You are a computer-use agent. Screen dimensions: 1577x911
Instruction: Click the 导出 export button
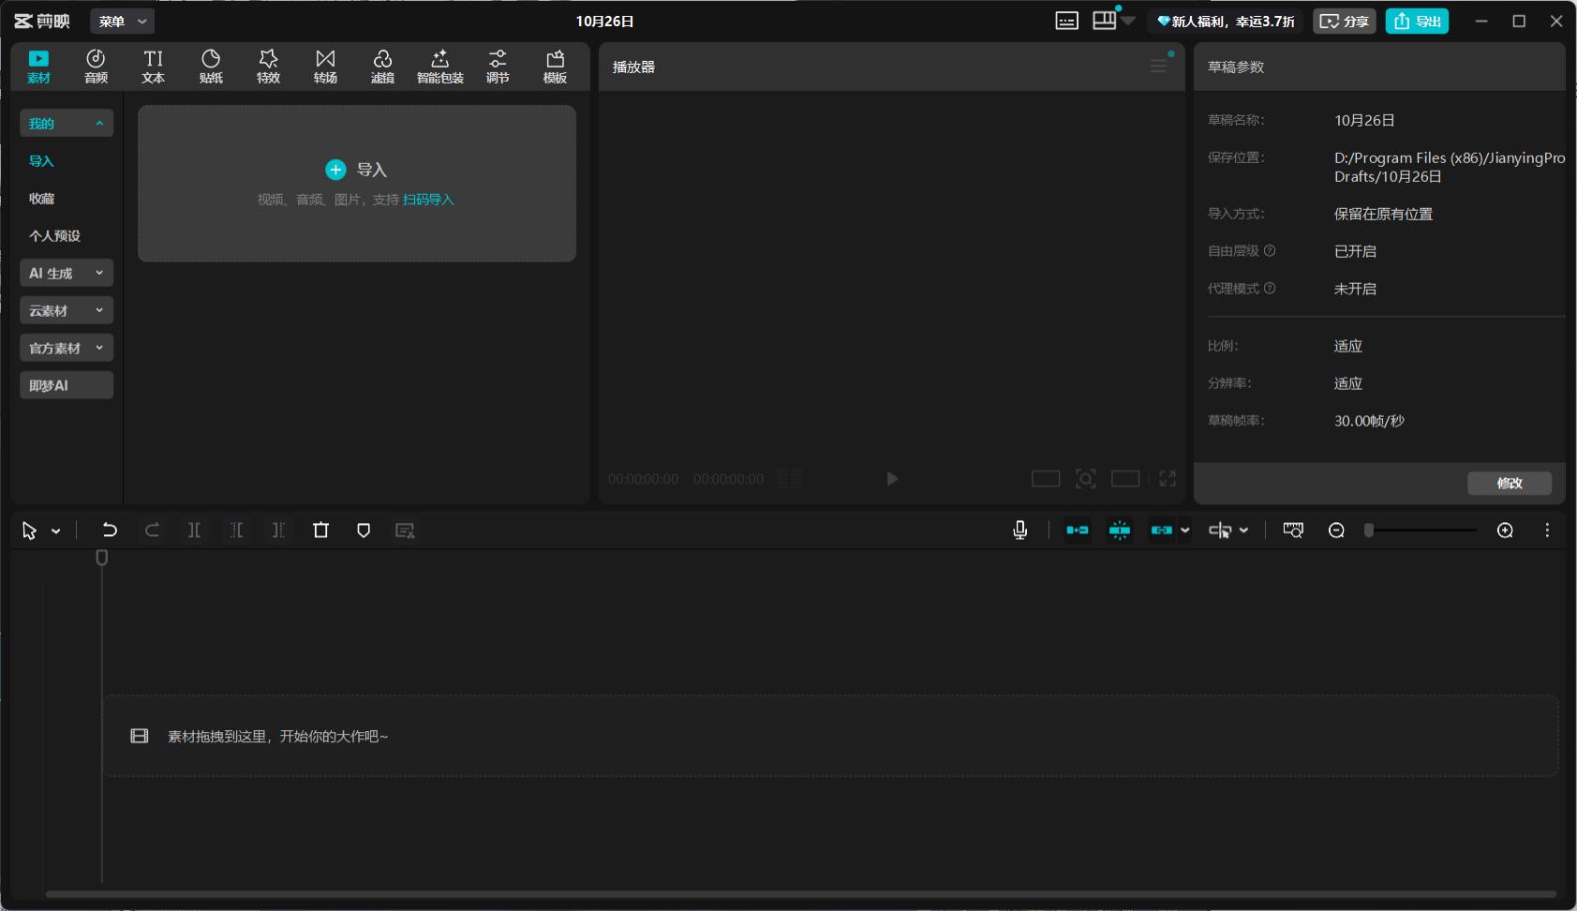click(1417, 22)
